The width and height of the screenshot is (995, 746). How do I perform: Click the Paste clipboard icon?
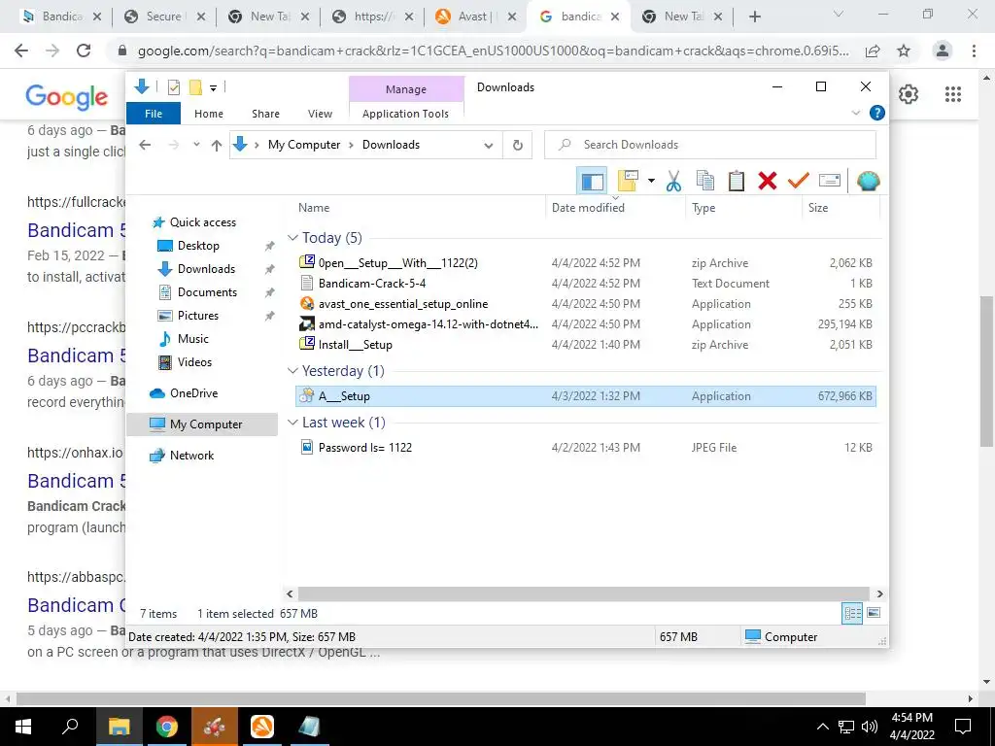pyautogui.click(x=737, y=182)
